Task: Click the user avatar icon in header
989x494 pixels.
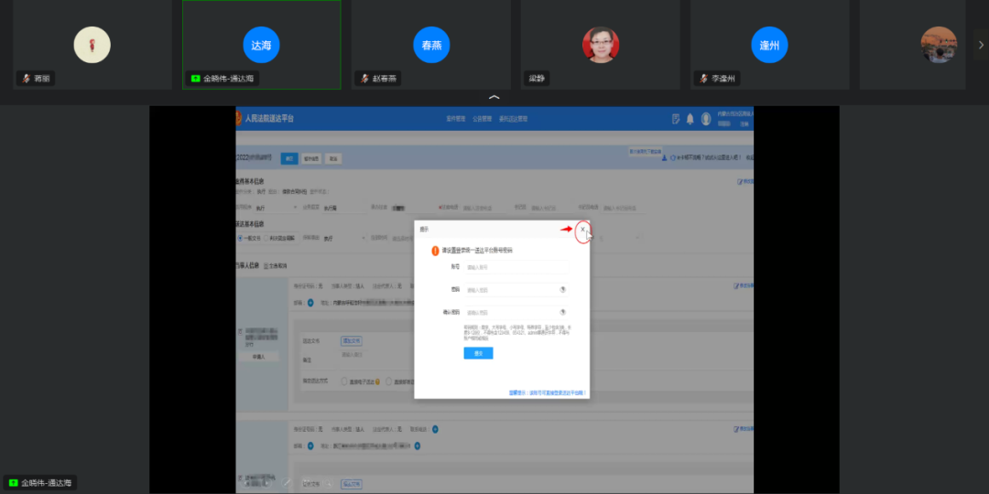Action: (706, 118)
